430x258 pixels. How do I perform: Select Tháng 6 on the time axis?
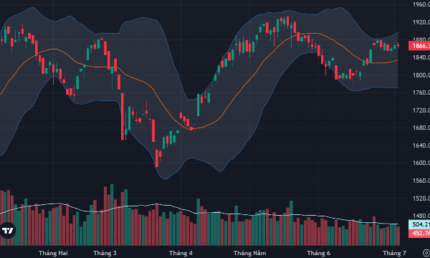319,253
